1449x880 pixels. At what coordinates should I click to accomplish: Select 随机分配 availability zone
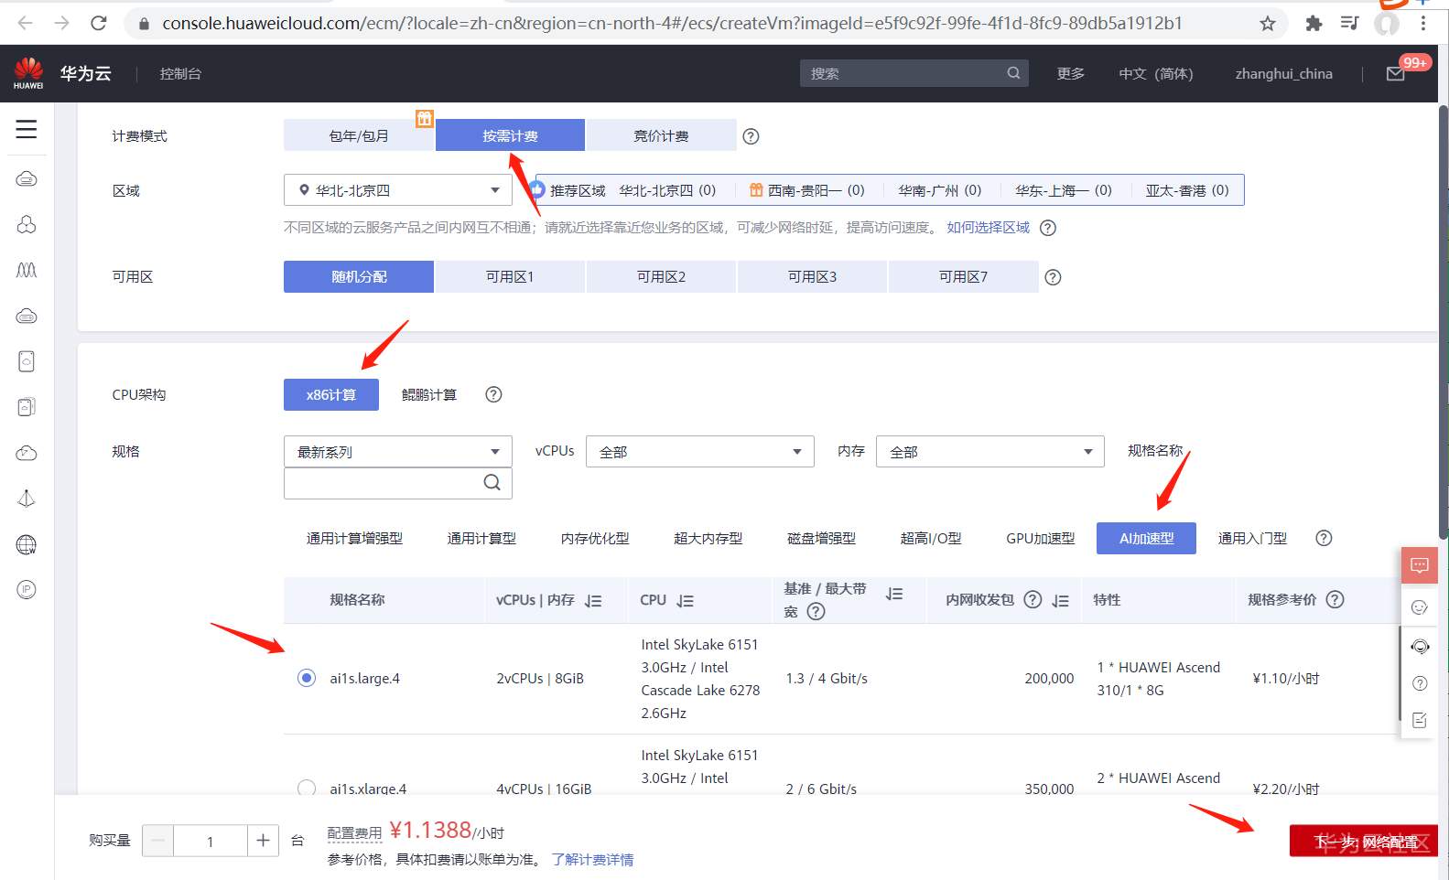[x=359, y=277]
